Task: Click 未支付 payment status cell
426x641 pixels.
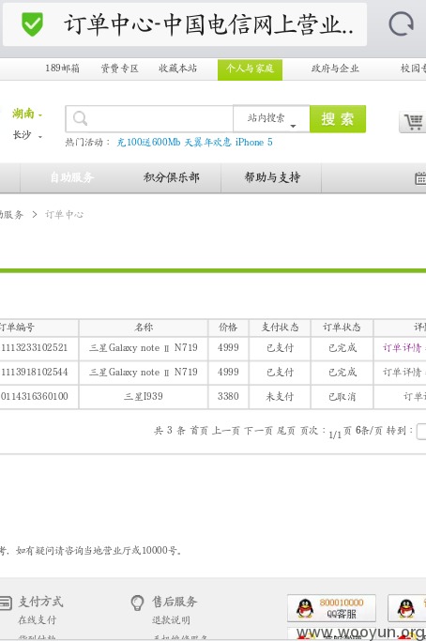Action: (x=280, y=397)
